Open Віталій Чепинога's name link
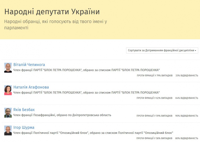200x142 pixels. click(29, 65)
